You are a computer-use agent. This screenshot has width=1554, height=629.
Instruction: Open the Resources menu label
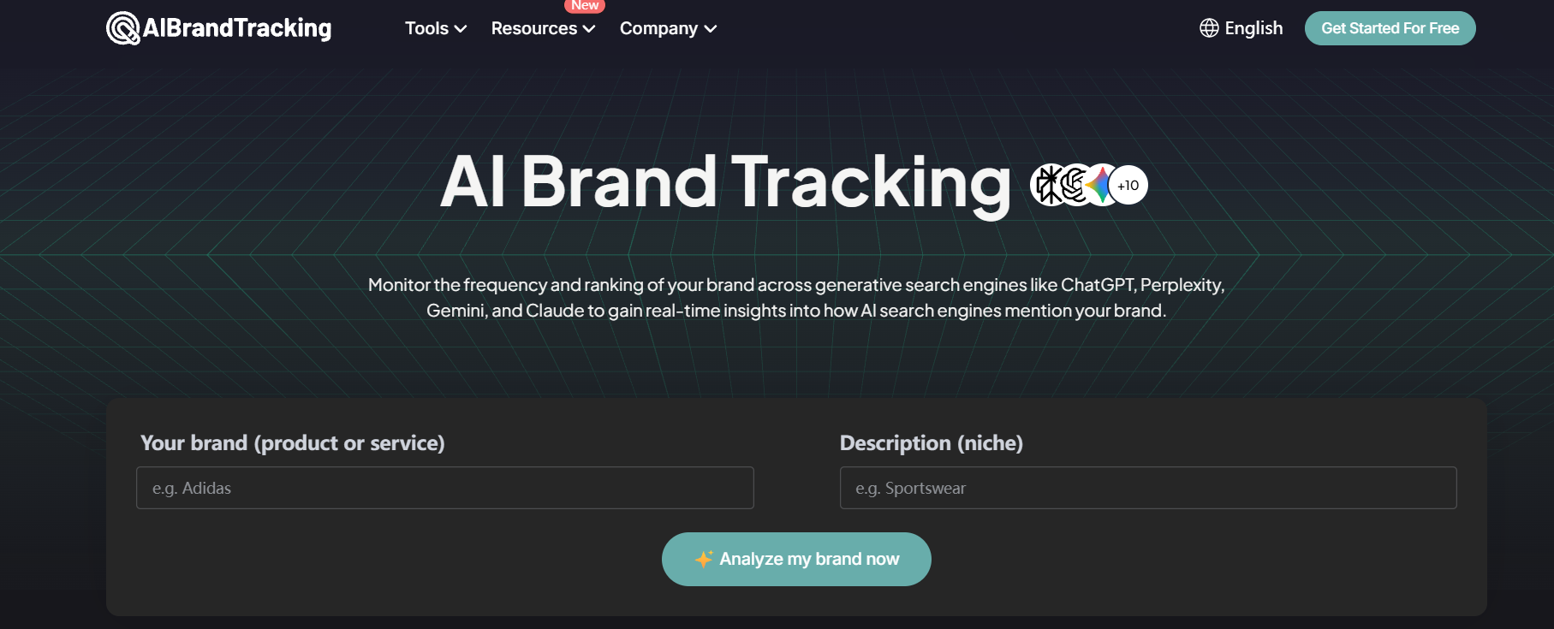534,28
